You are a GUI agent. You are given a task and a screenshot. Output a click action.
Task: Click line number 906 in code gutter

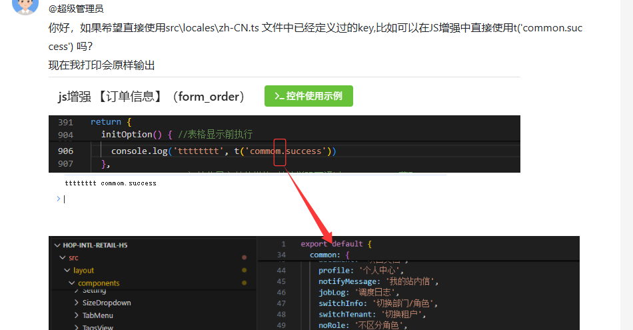click(x=65, y=151)
